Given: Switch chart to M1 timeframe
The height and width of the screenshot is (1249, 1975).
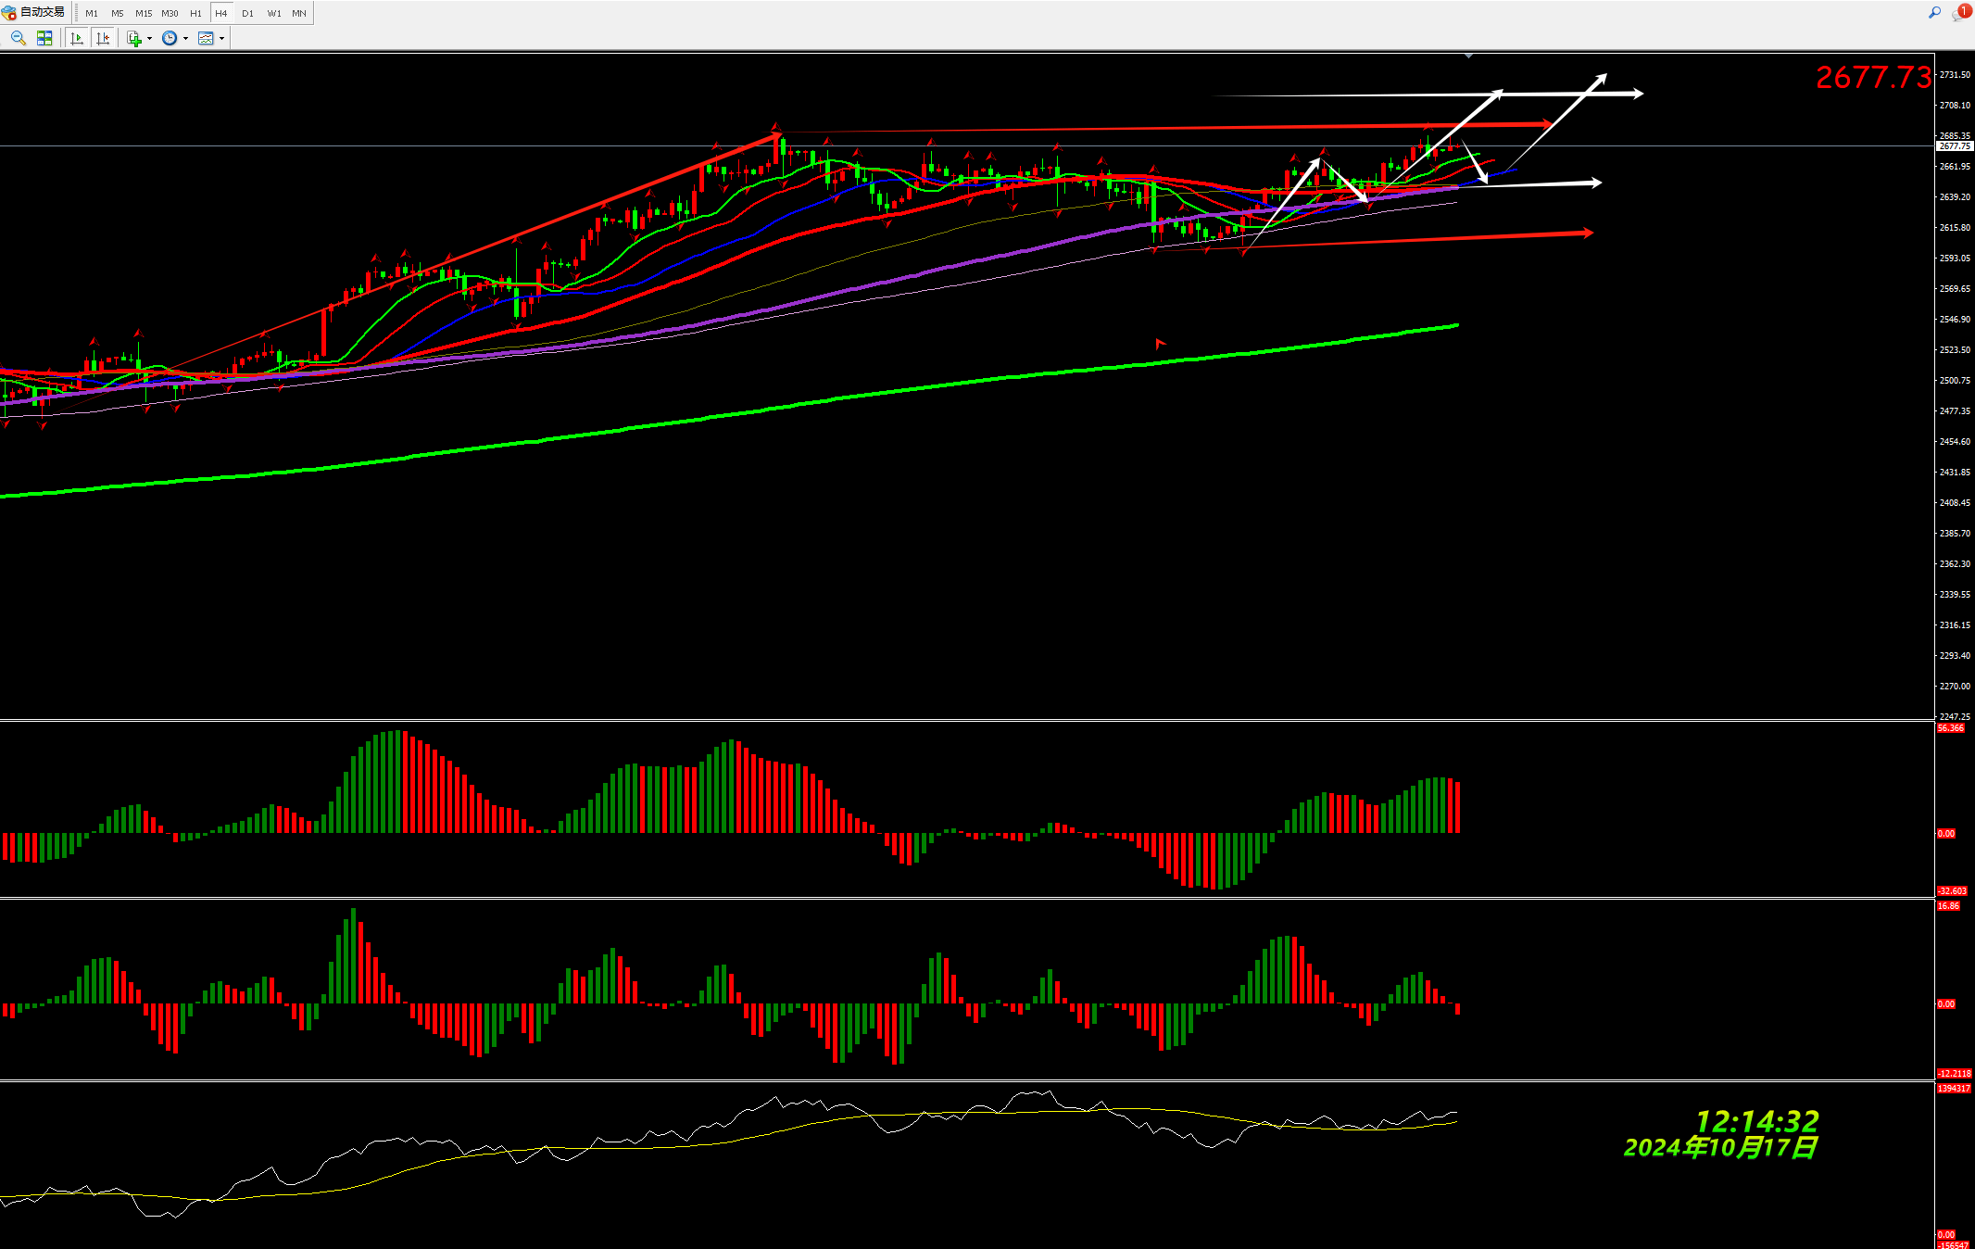Looking at the screenshot, I should tap(92, 13).
